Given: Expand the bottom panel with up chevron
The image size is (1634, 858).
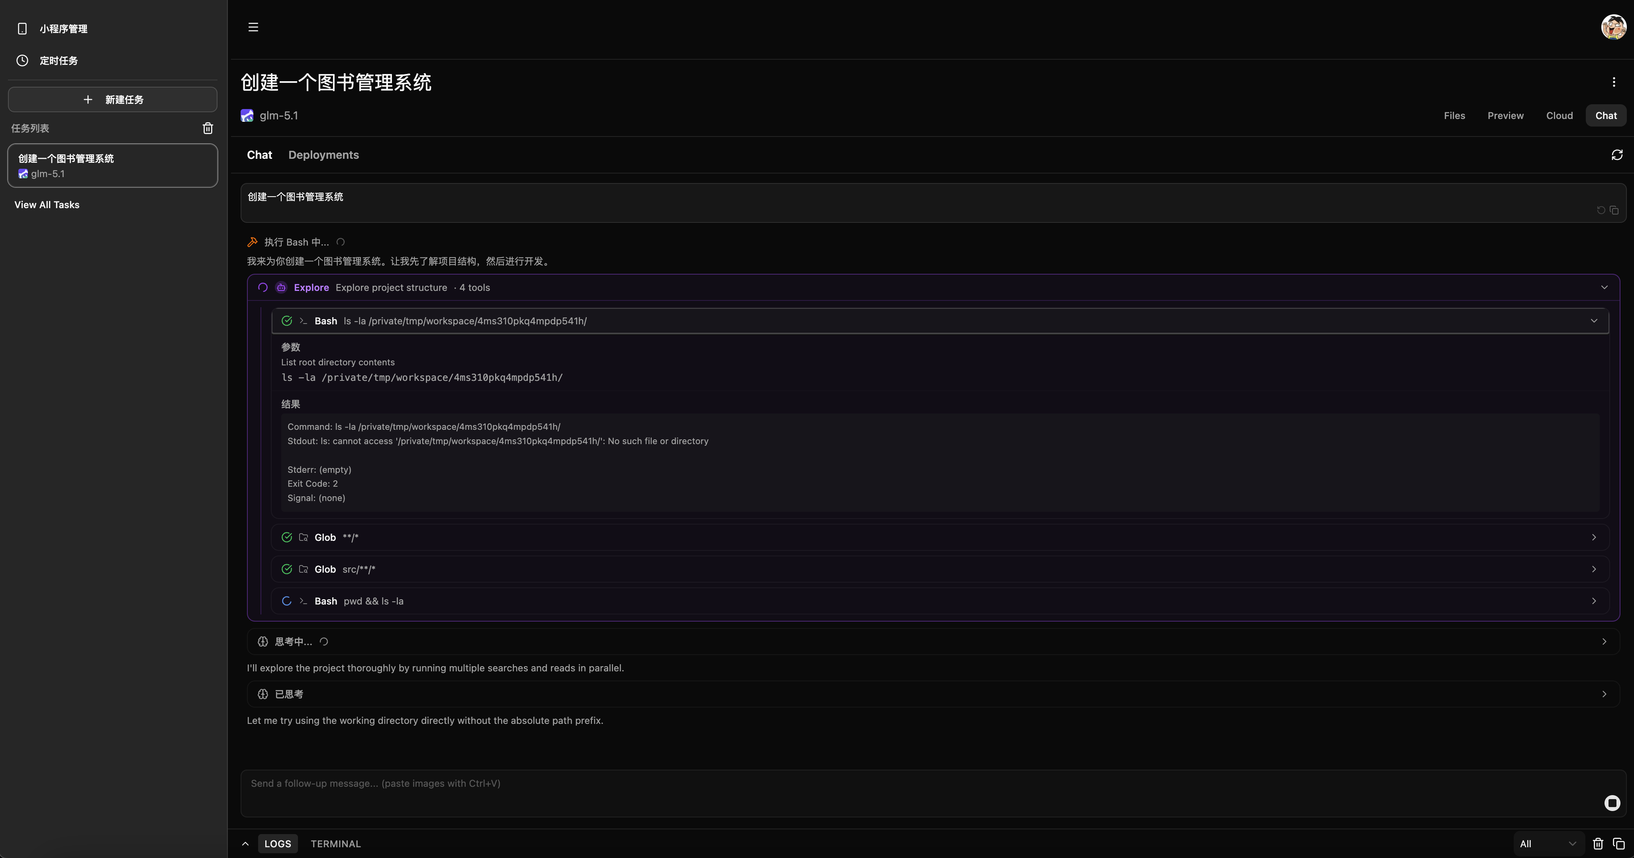Looking at the screenshot, I should pyautogui.click(x=245, y=844).
